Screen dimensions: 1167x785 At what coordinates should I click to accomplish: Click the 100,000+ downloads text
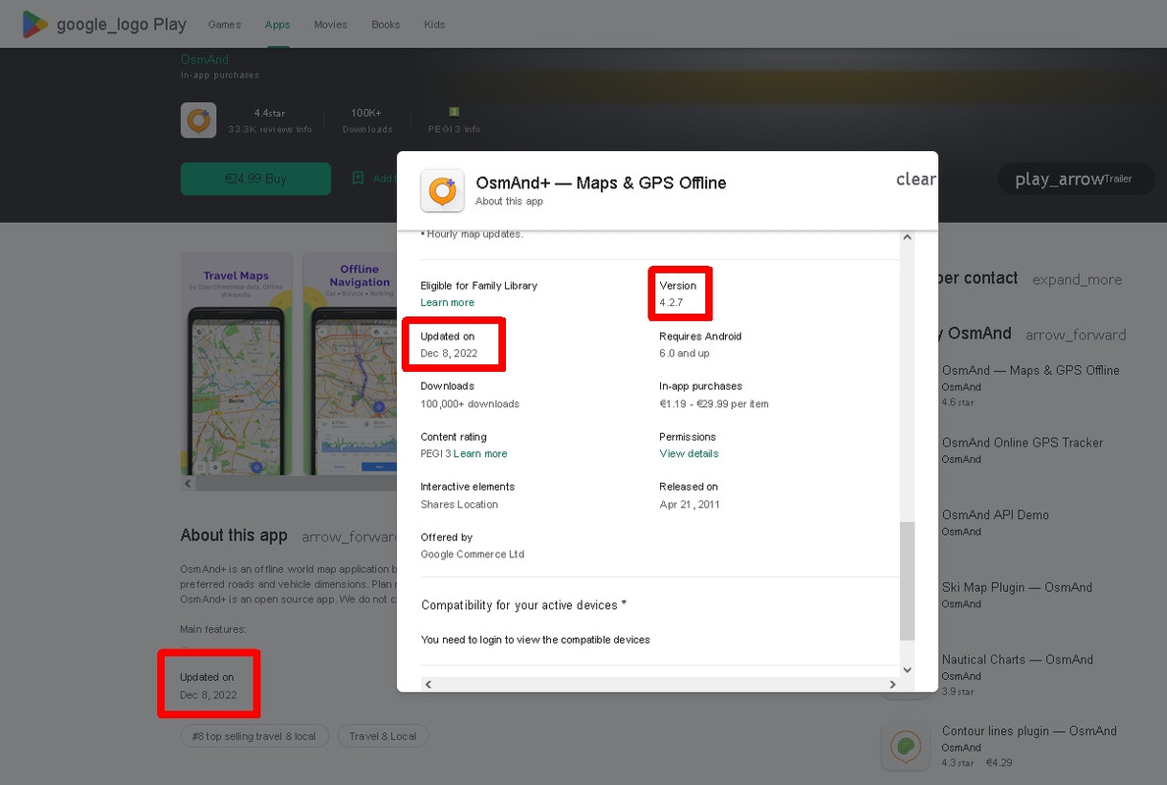[x=470, y=403]
